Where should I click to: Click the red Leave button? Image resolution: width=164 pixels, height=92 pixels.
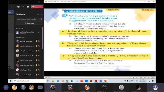click(x=36, y=7)
